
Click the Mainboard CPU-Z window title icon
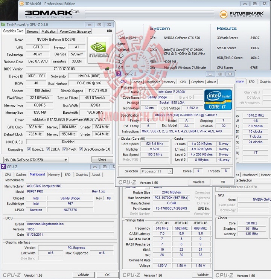click(3, 167)
